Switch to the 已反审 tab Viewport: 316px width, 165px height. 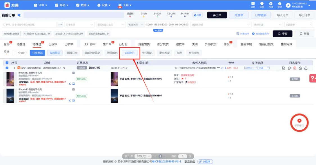click(x=53, y=44)
